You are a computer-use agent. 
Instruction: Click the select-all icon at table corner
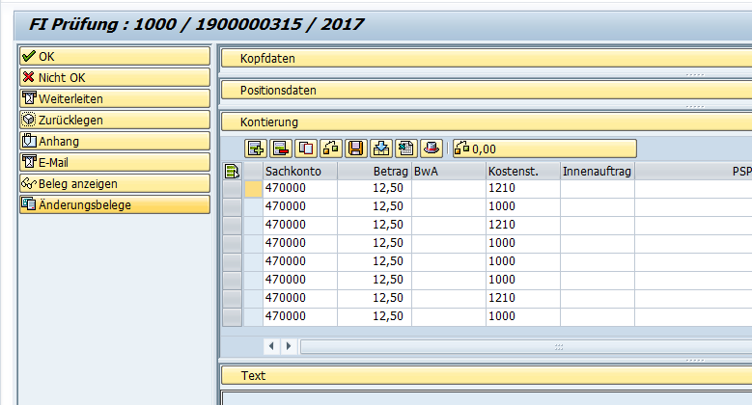coord(232,172)
